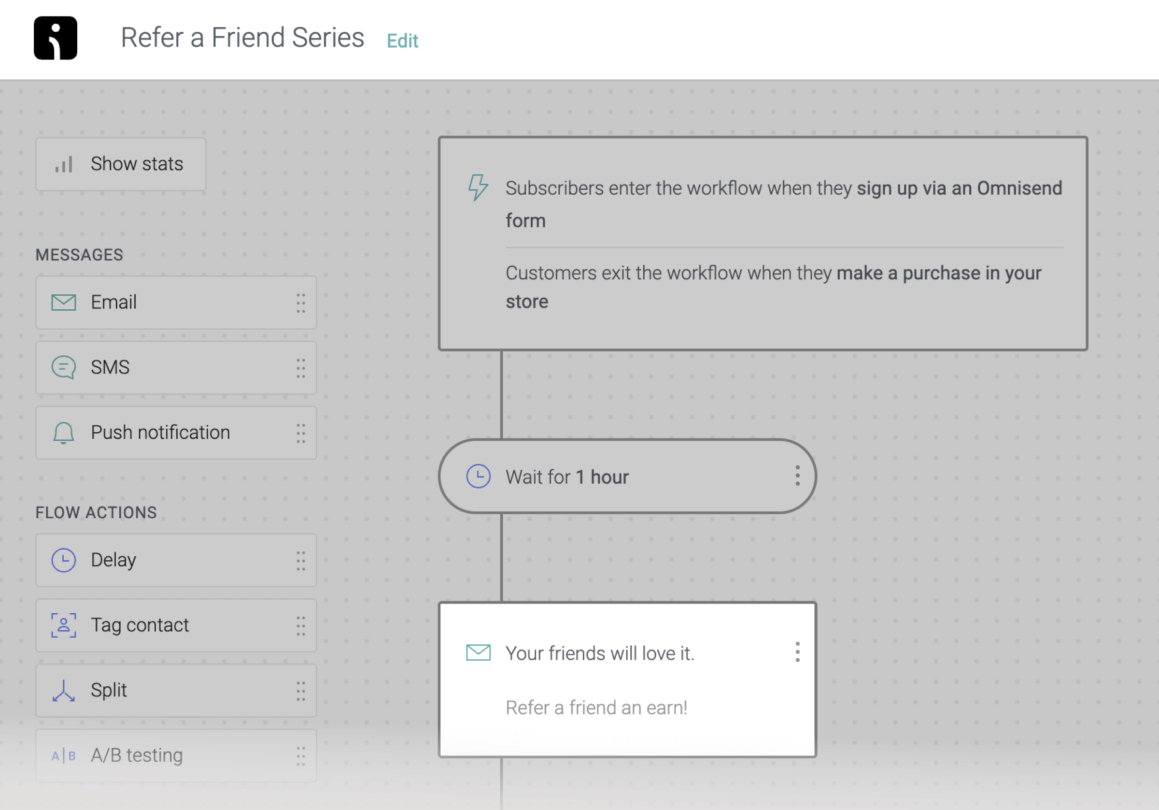Select the Email envelope icon in Messages
This screenshot has width=1159, height=810.
click(x=64, y=302)
